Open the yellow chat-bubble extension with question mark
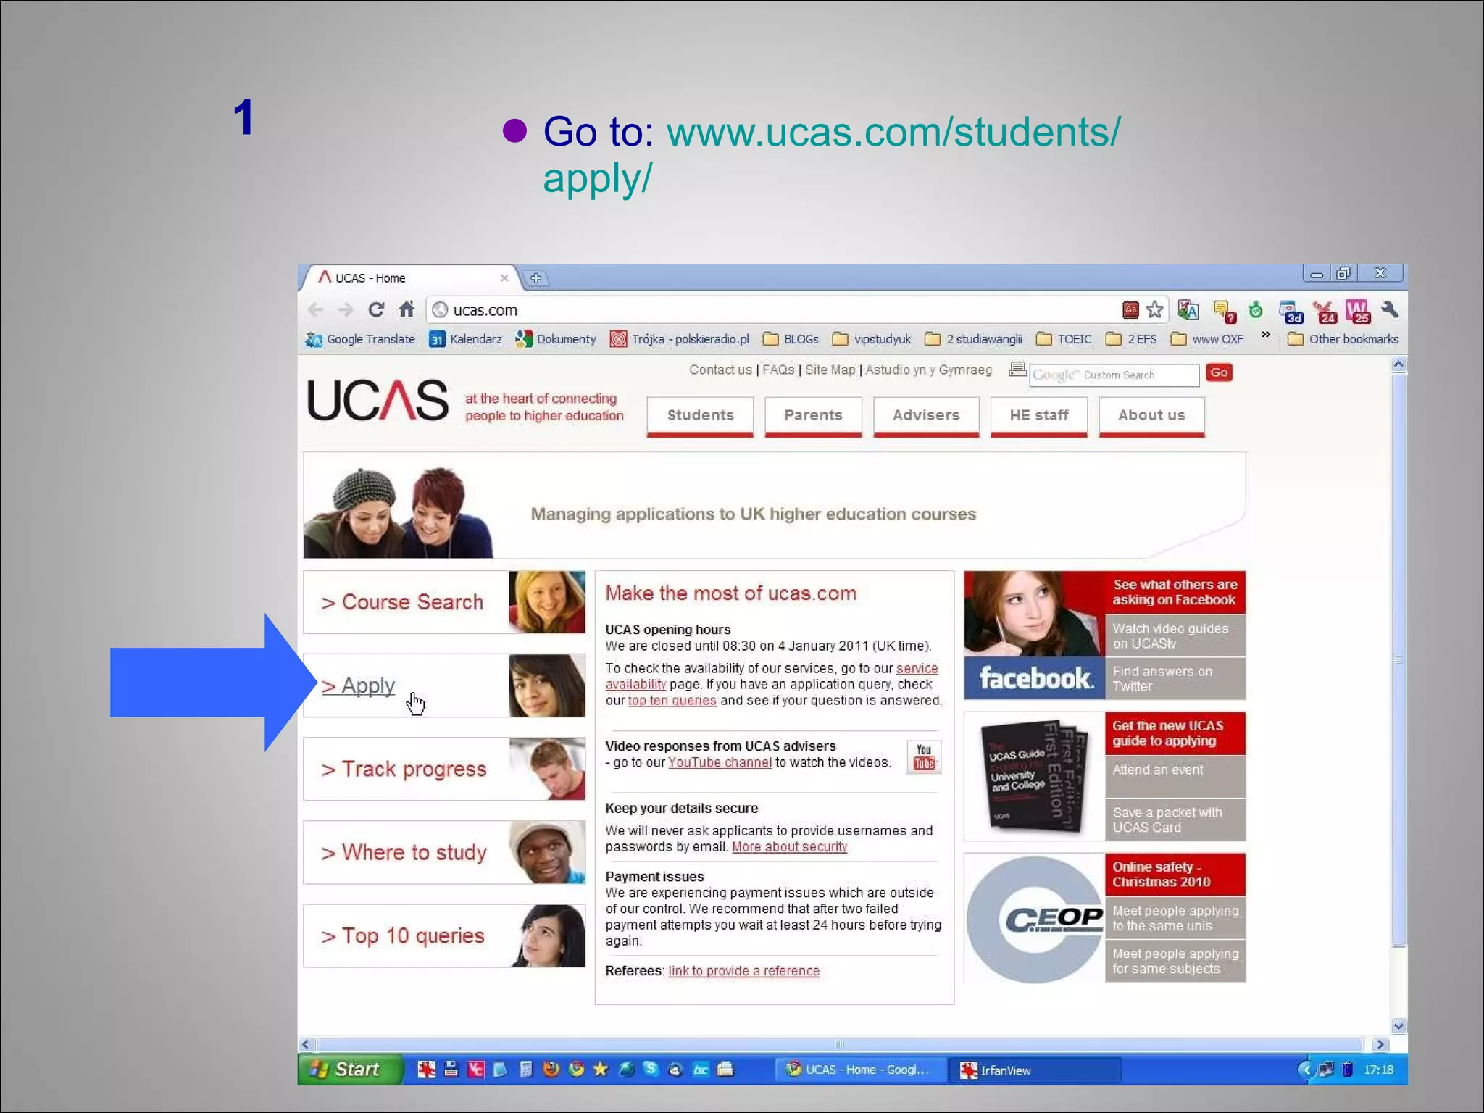 click(x=1225, y=312)
